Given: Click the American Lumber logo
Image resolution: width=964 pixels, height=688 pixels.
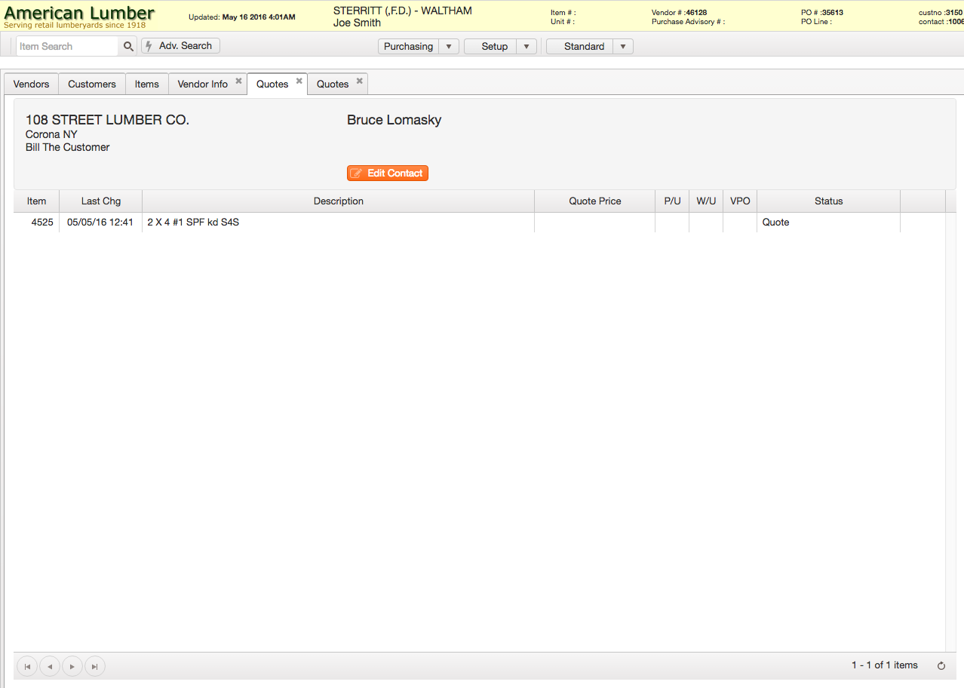Looking at the screenshot, I should pos(79,16).
